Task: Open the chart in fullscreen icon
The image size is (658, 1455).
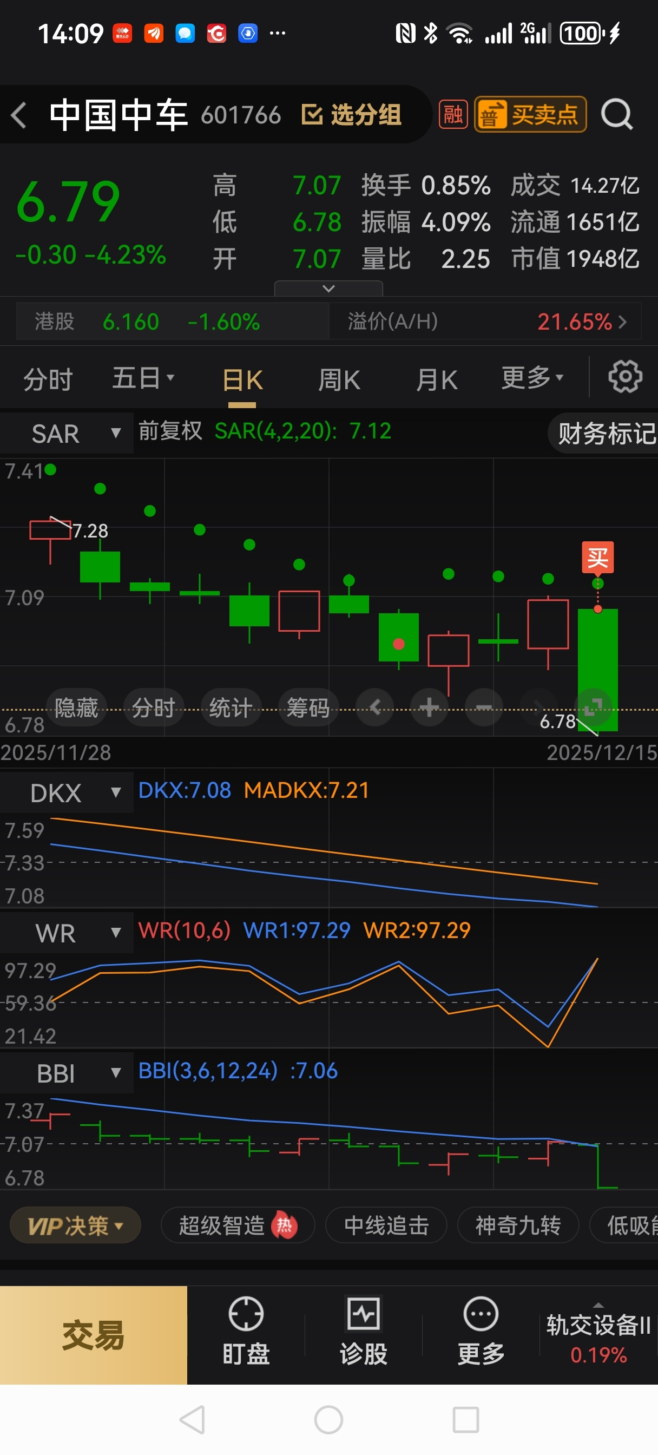Action: click(593, 707)
